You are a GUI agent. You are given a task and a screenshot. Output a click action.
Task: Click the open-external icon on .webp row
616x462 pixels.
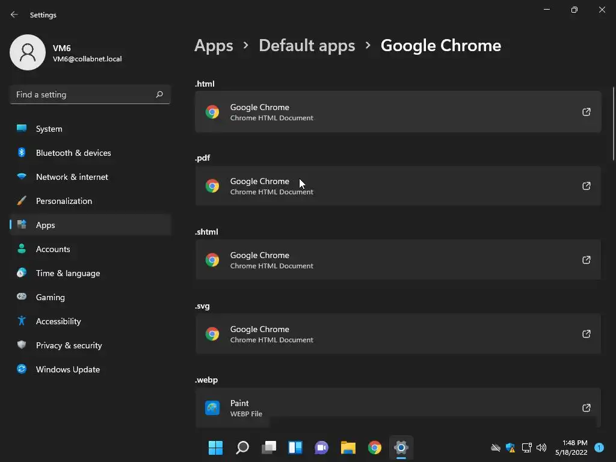pos(586,408)
